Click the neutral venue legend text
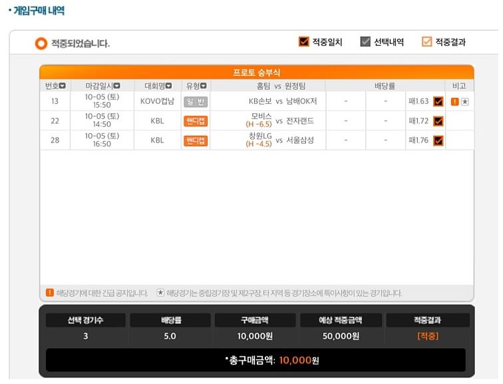 283,293
